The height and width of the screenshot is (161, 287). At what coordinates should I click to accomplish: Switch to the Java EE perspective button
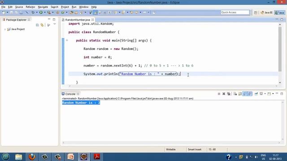(x=266, y=13)
